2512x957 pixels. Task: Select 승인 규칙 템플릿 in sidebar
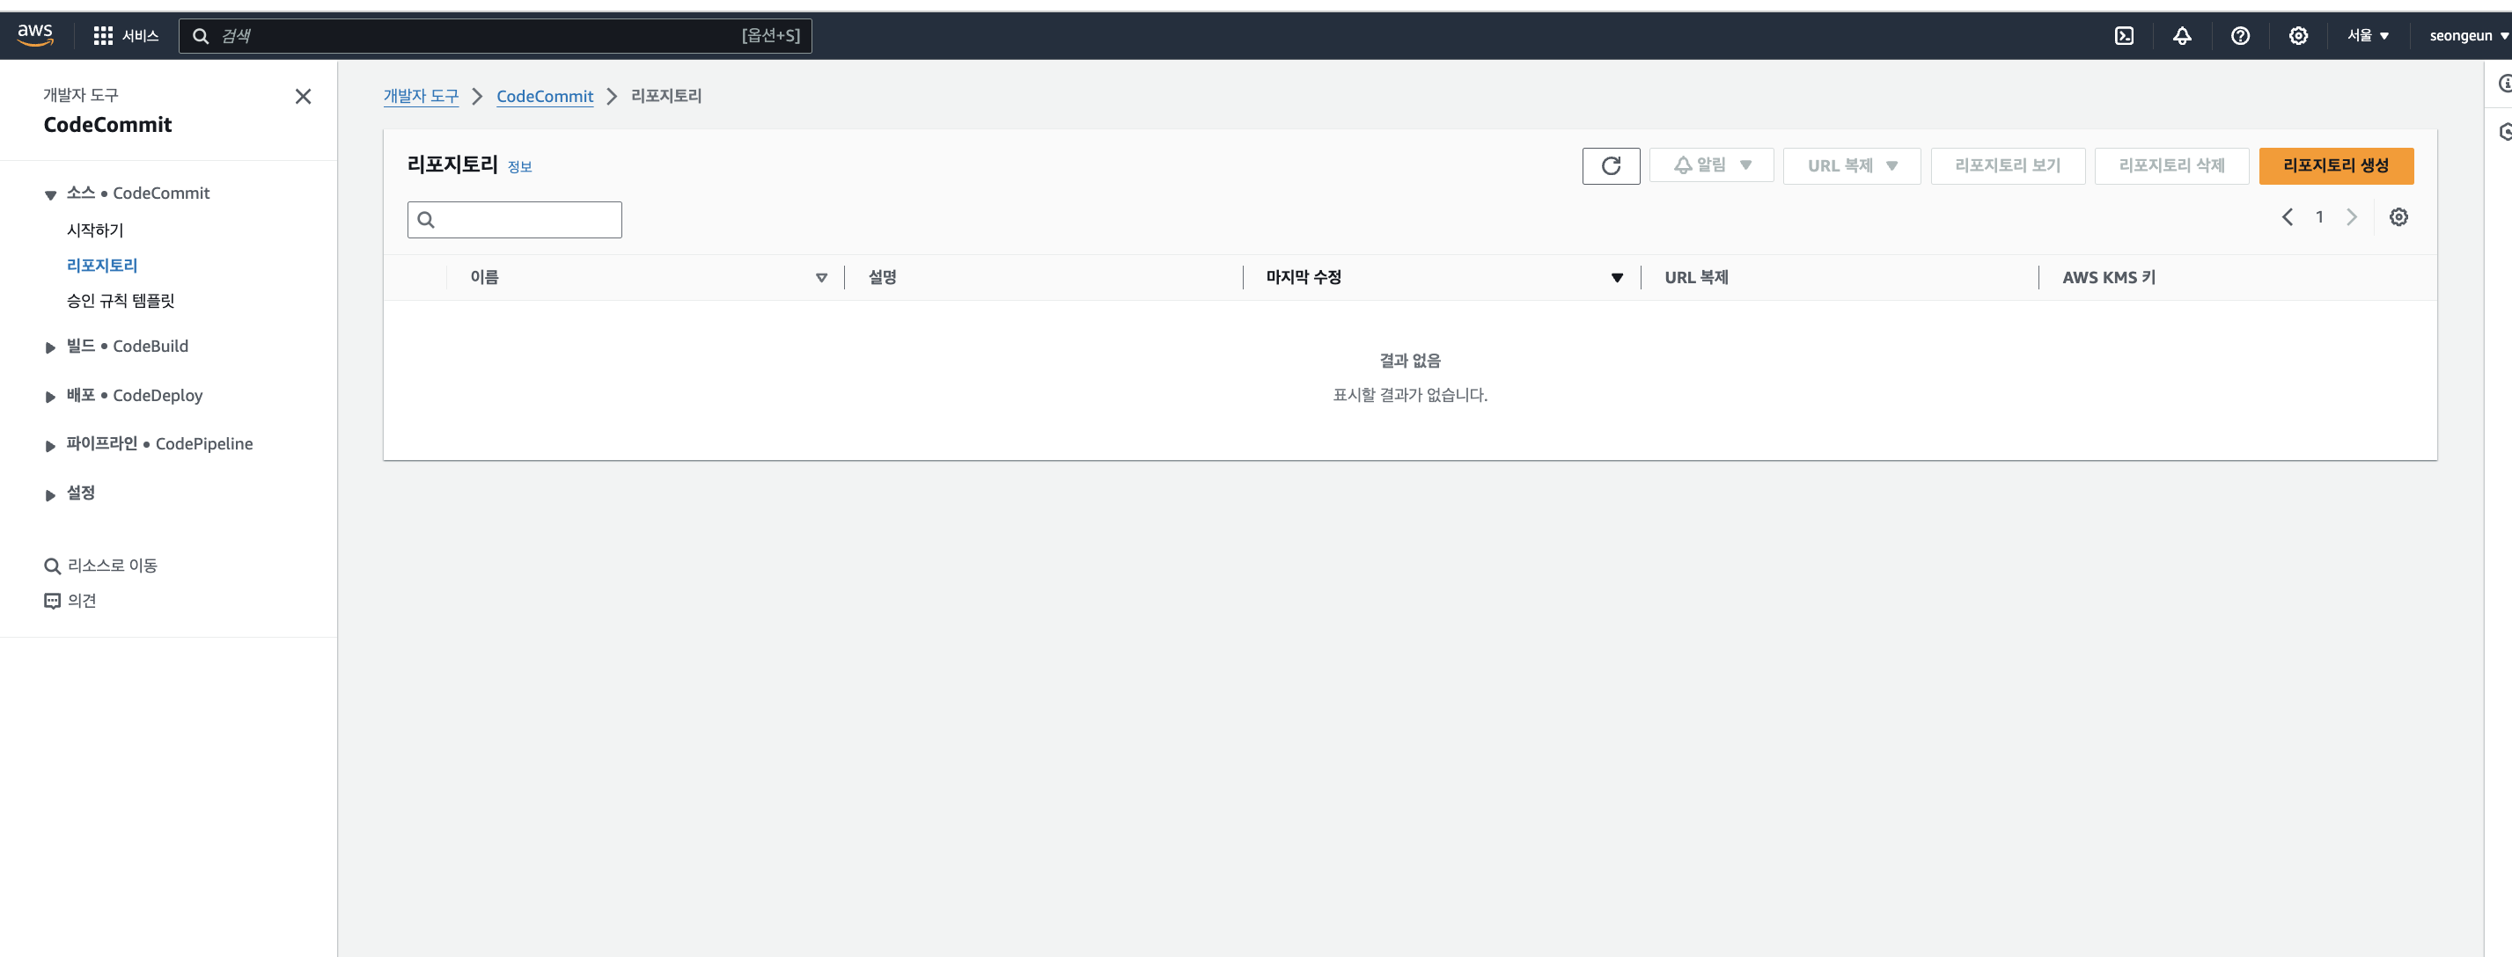120,300
